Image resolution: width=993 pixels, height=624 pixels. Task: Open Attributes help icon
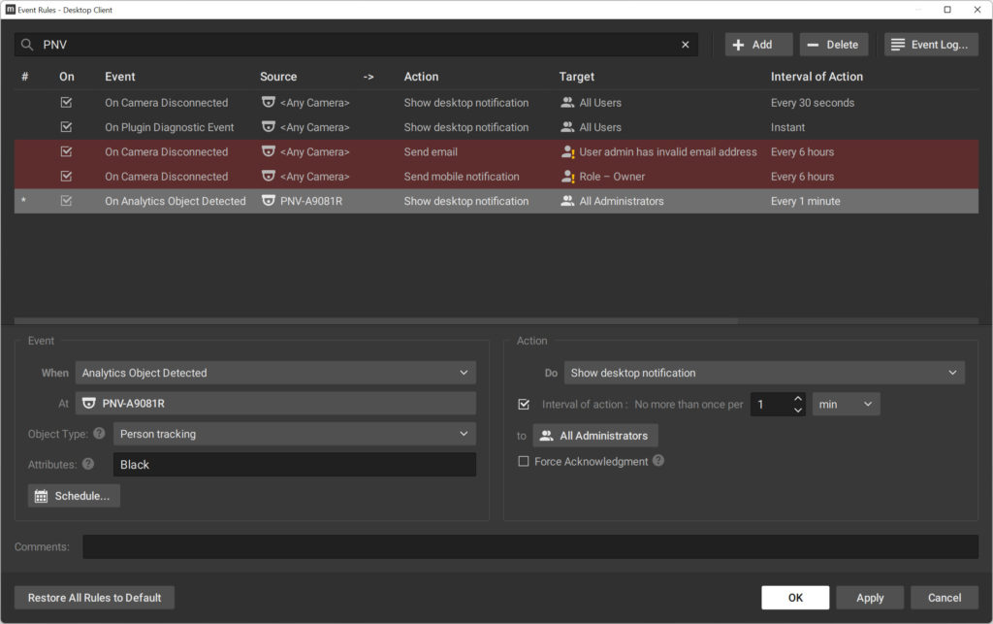tap(88, 464)
